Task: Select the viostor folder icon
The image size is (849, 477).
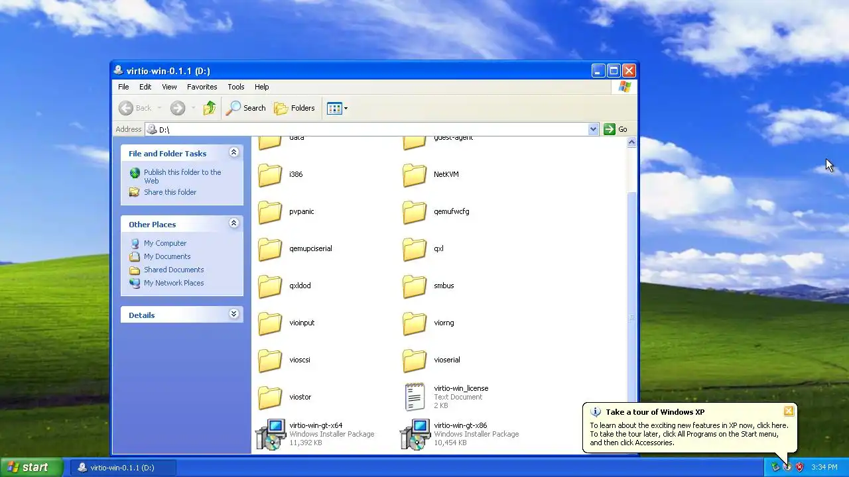Action: pos(270,397)
